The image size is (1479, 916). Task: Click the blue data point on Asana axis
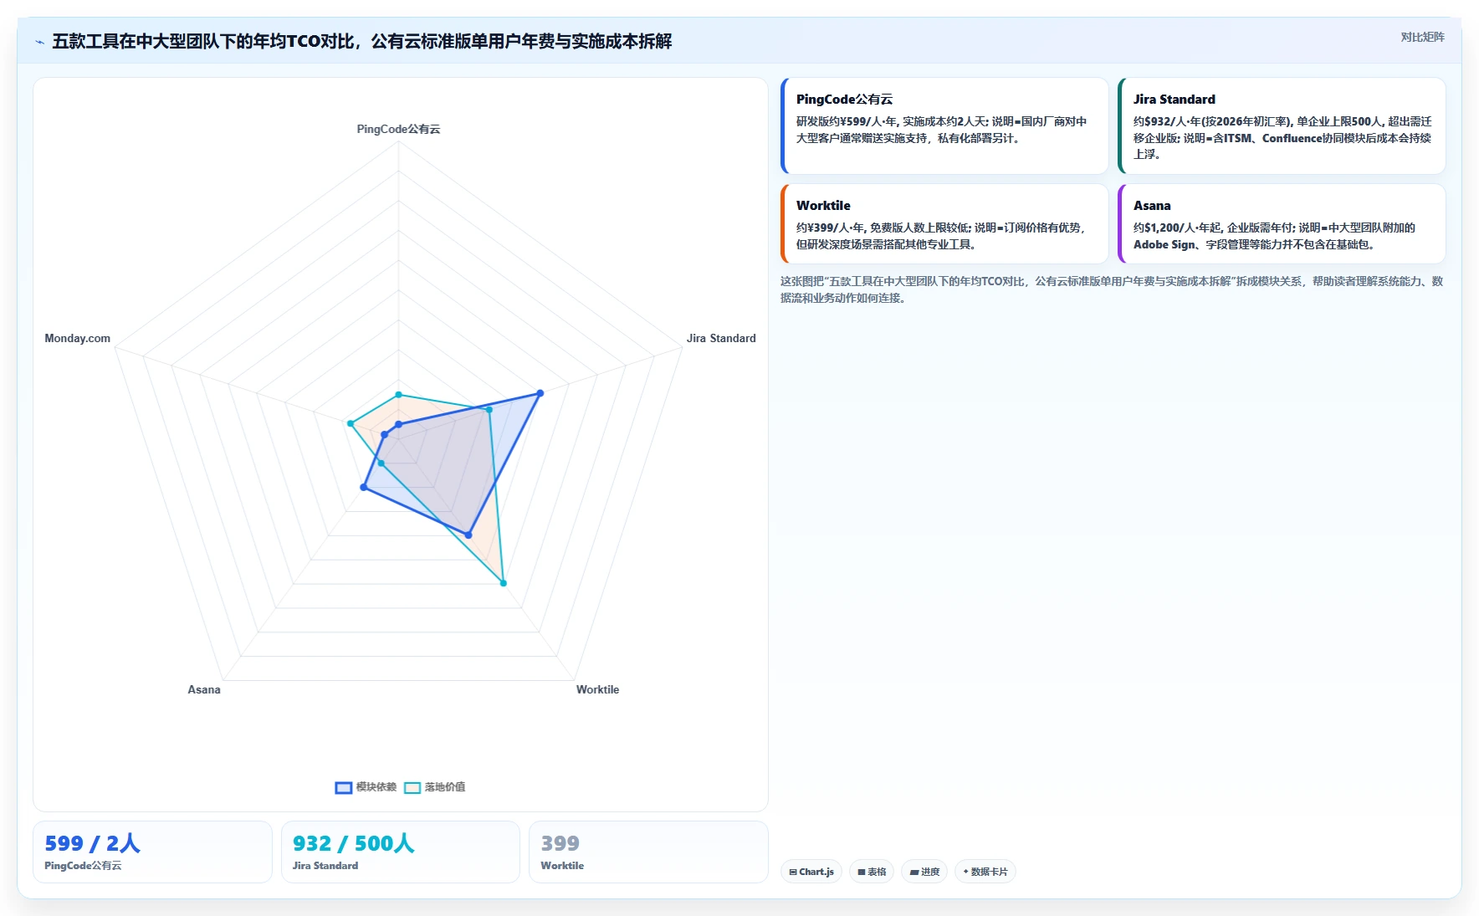(x=363, y=487)
